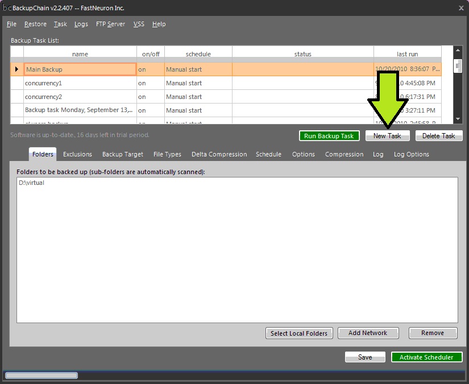469x384 pixels.
Task: Select the Backup task Monday, September 13 row
Action: tap(226, 110)
